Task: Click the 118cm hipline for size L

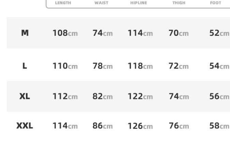Action: [140, 66]
